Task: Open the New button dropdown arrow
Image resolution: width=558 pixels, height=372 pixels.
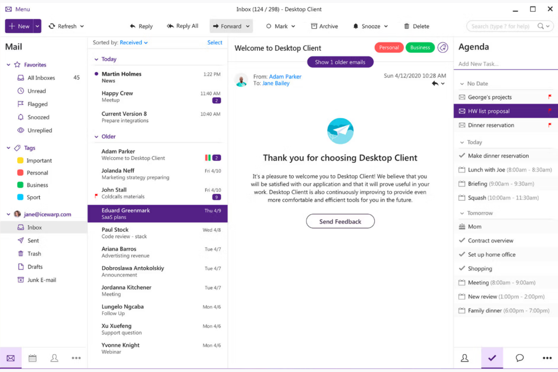Action: (37, 26)
